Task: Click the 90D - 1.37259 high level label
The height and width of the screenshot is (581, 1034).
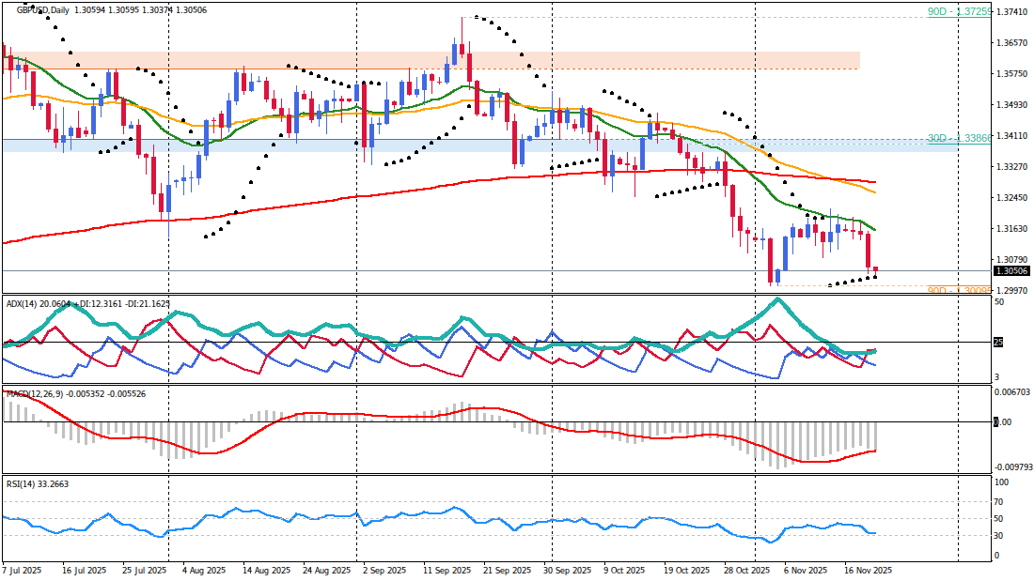Action: tap(959, 12)
